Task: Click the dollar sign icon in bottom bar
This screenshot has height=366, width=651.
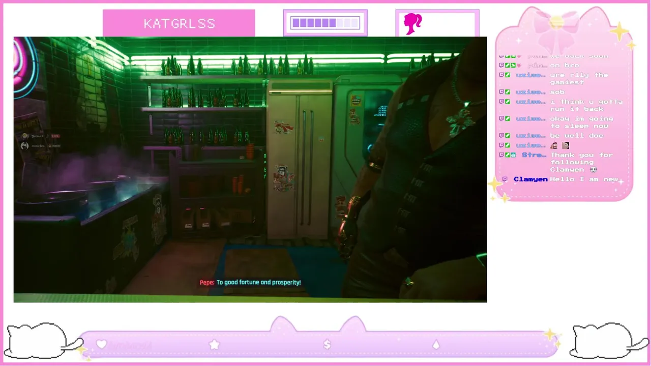Action: [327, 344]
